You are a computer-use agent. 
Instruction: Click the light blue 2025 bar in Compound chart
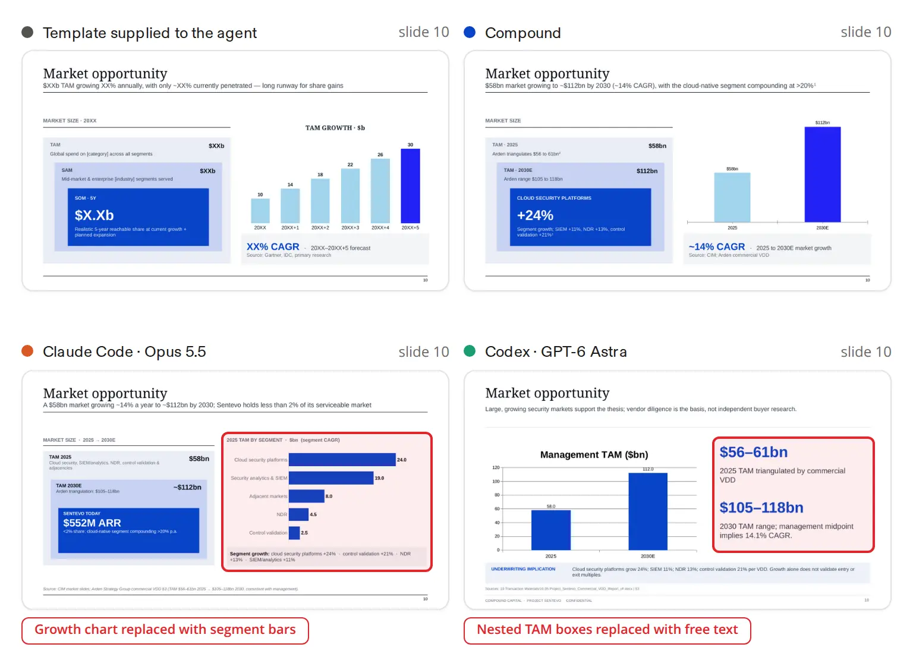[732, 197]
